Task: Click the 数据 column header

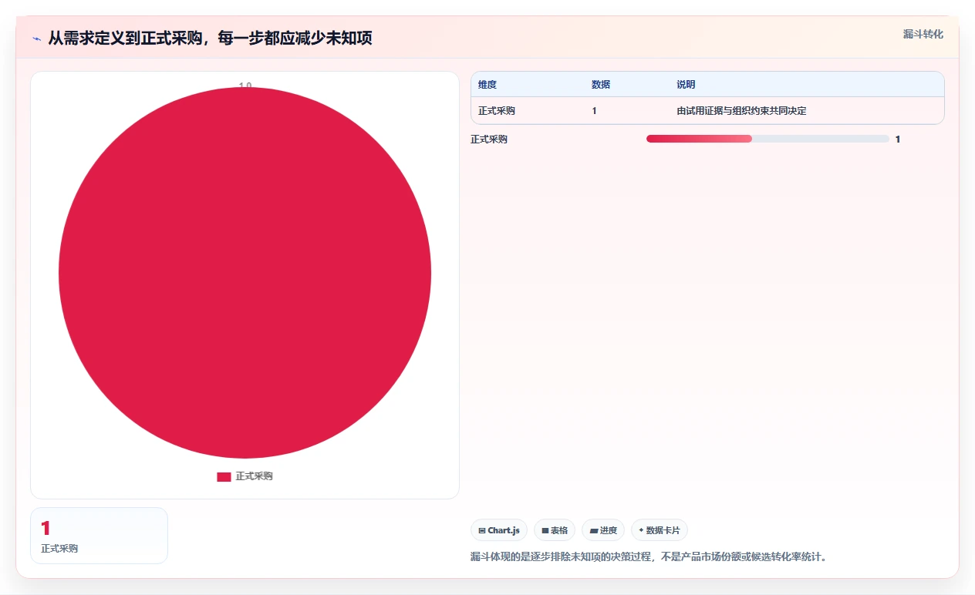Action: pyautogui.click(x=601, y=85)
